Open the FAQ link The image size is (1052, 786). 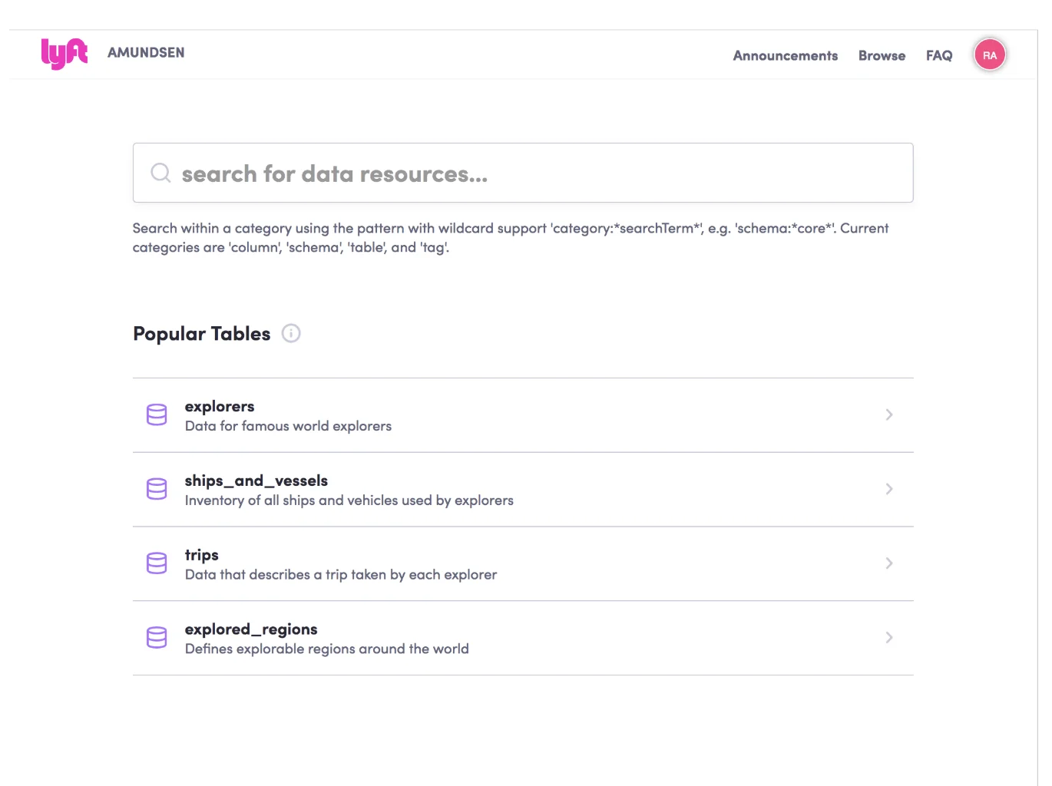pos(939,55)
